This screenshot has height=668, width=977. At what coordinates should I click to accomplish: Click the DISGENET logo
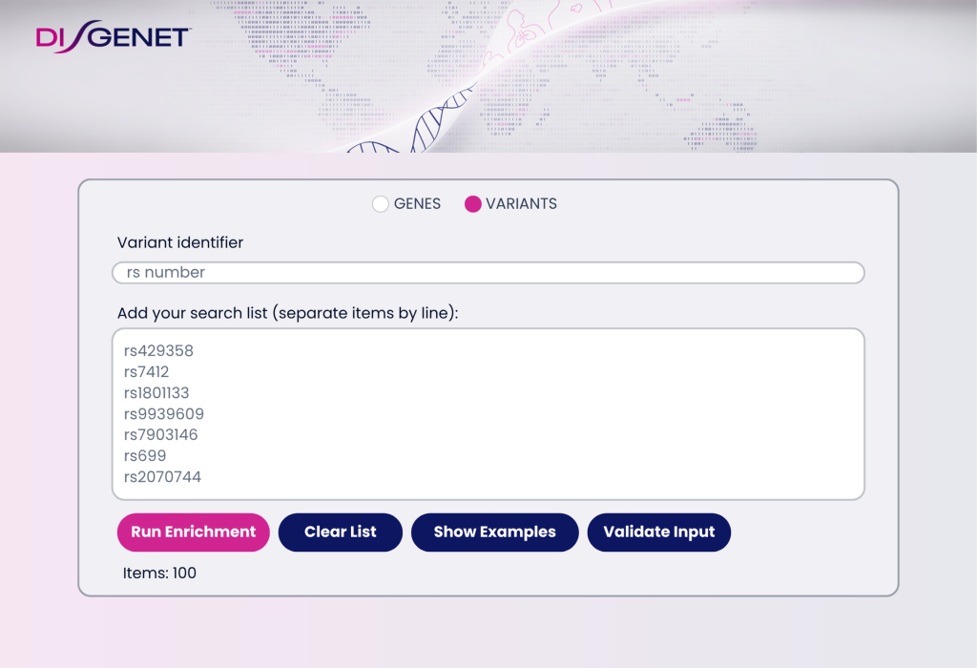coord(114,37)
